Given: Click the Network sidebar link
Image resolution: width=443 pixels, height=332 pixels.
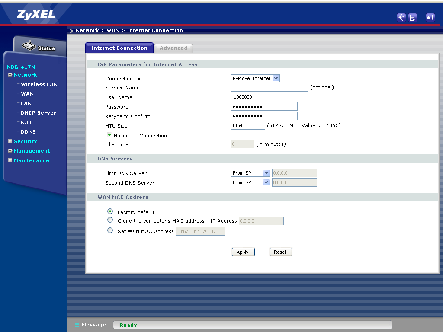Looking at the screenshot, I should coord(26,75).
